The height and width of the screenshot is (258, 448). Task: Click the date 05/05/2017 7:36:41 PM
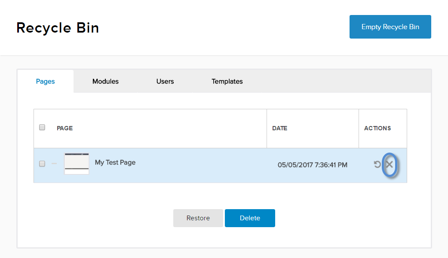pyautogui.click(x=313, y=165)
